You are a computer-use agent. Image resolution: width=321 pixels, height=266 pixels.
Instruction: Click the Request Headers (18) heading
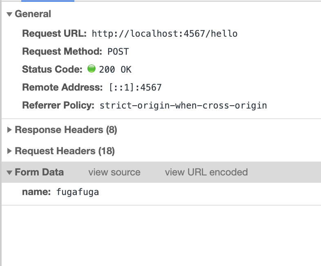[65, 151]
